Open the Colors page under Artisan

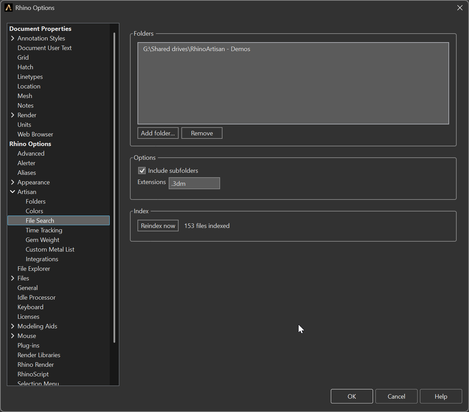(x=34, y=211)
